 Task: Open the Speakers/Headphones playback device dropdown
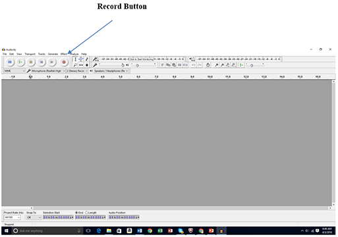[111, 71]
